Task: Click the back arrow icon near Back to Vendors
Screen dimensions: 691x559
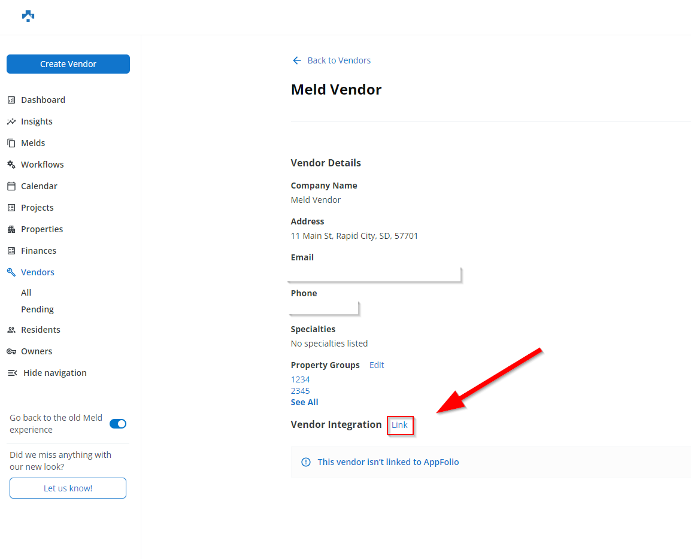Action: coord(296,60)
